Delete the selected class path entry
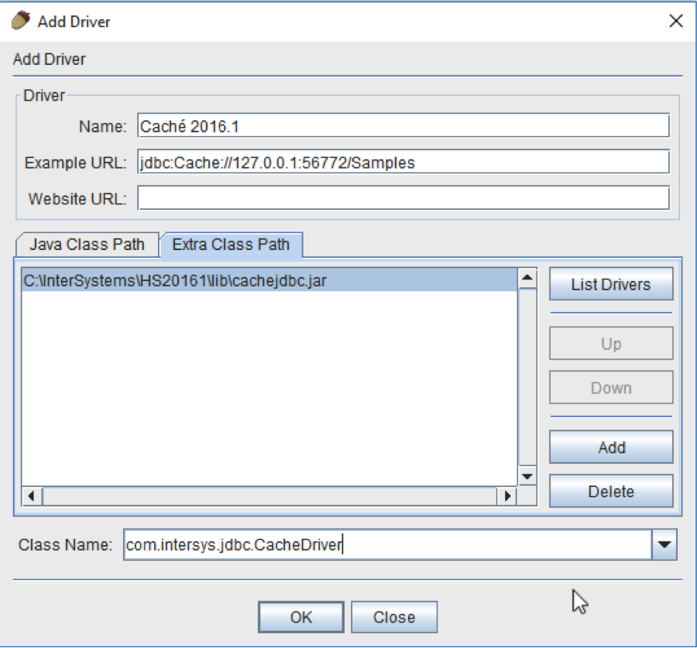Screen dimensions: 697x648 pos(611,492)
